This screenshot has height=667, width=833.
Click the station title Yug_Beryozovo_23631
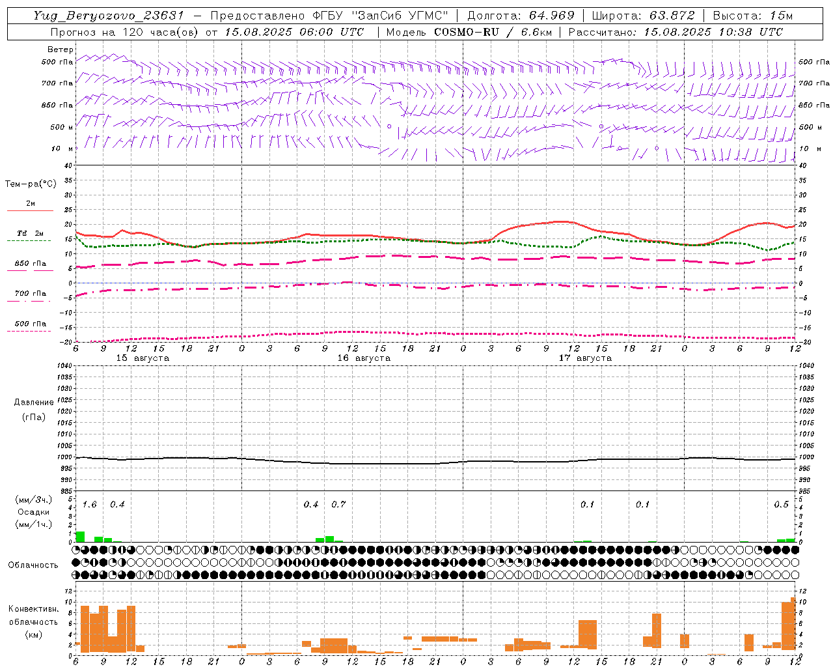[109, 16]
